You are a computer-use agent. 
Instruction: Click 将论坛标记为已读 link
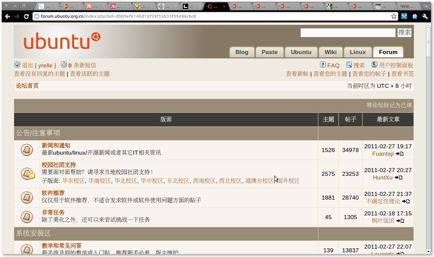(x=389, y=105)
